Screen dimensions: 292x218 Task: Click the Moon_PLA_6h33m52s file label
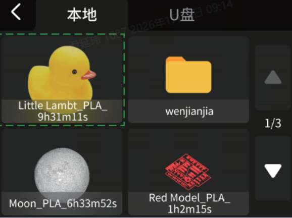pyautogui.click(x=63, y=203)
